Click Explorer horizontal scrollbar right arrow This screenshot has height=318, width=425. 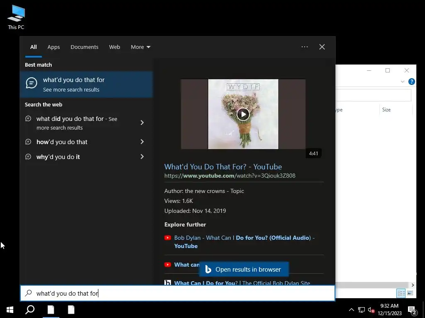[413, 285]
